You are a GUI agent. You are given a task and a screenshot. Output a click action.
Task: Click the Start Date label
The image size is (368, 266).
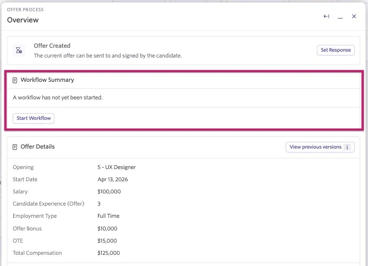(25, 179)
